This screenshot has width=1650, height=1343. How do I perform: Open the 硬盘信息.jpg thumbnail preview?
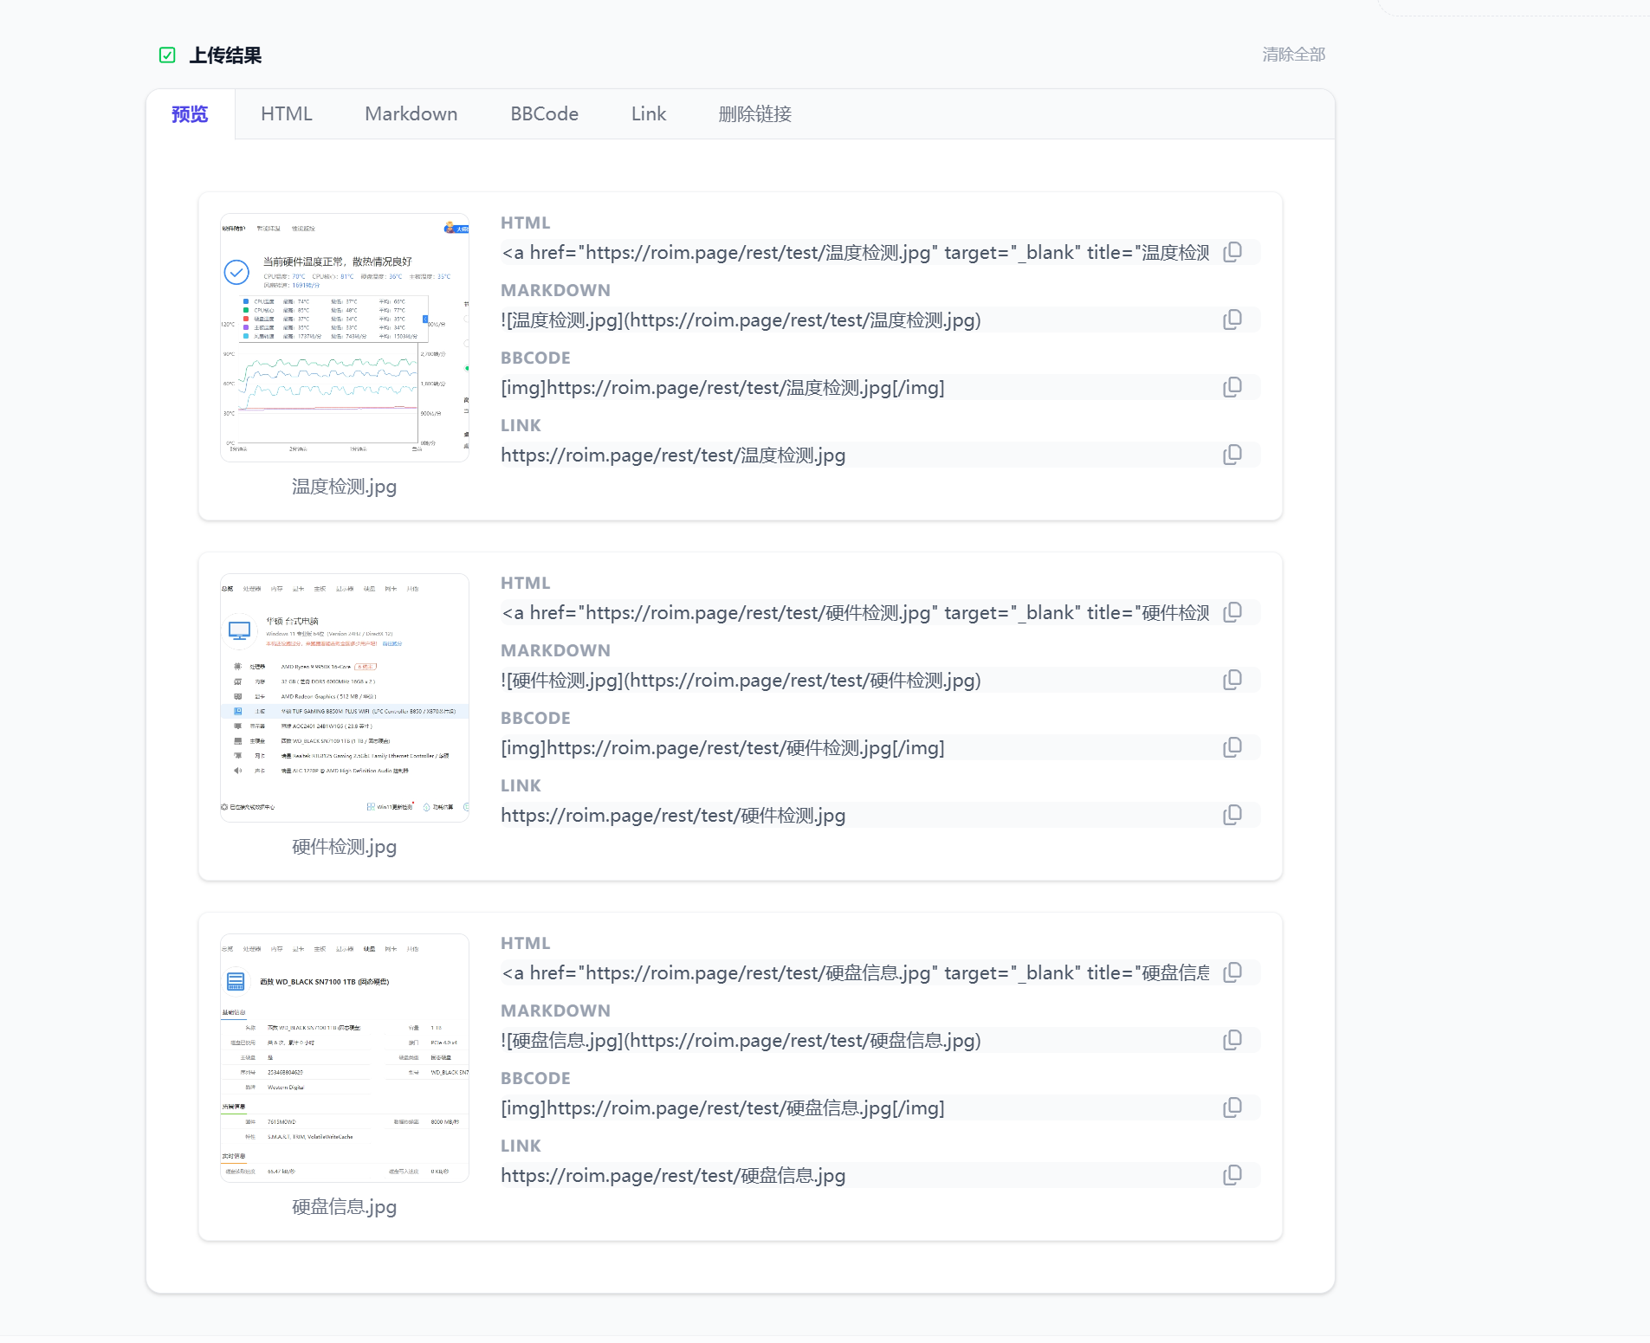(345, 1058)
